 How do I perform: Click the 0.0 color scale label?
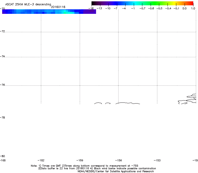[x=185, y=9]
